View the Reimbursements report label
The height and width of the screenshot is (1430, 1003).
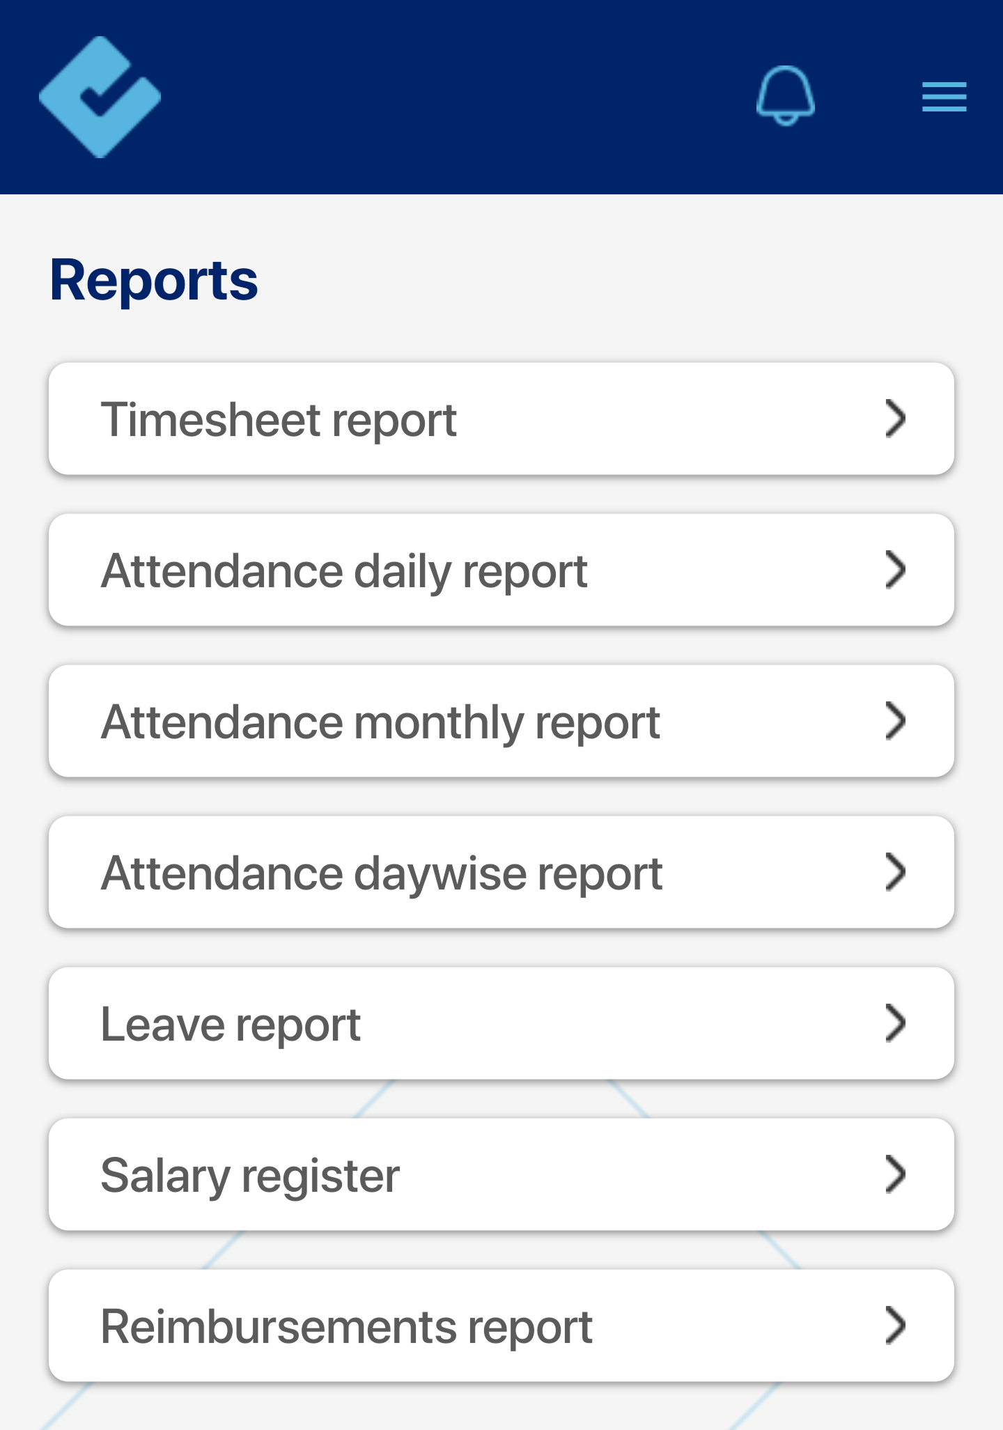tap(346, 1328)
